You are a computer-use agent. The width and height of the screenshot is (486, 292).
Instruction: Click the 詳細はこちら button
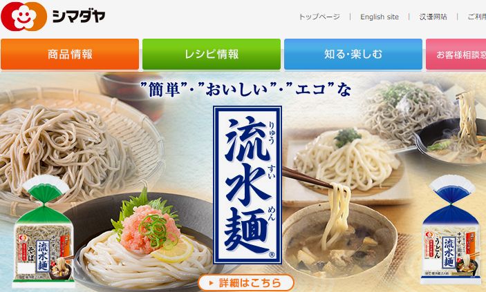(x=246, y=283)
